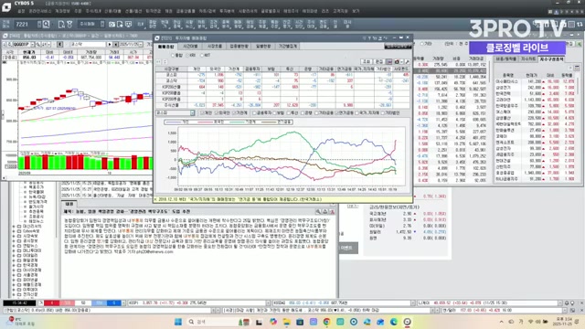
Task: Enable the 은행 checkbox
Action: (x=303, y=112)
